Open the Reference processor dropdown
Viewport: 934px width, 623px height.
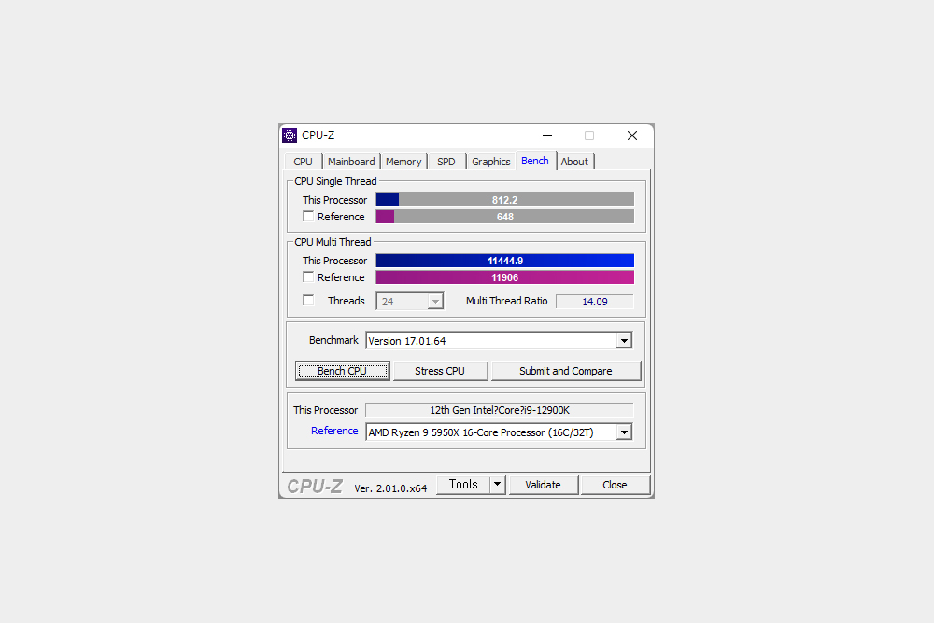[624, 432]
